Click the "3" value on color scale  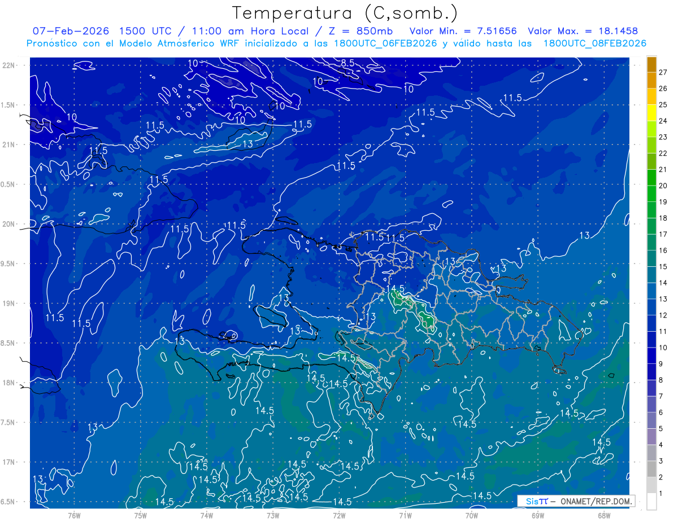tap(661, 461)
